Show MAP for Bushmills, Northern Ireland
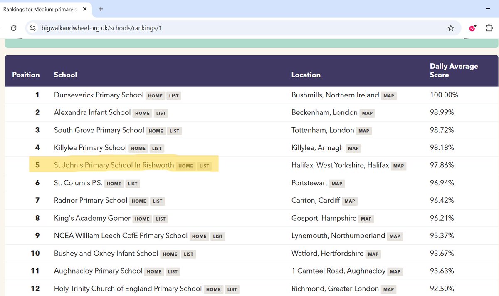The height and width of the screenshot is (296, 499). click(389, 96)
